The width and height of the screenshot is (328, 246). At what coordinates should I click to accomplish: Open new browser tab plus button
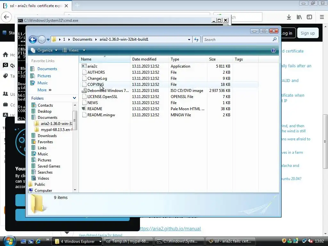tap(77, 5)
